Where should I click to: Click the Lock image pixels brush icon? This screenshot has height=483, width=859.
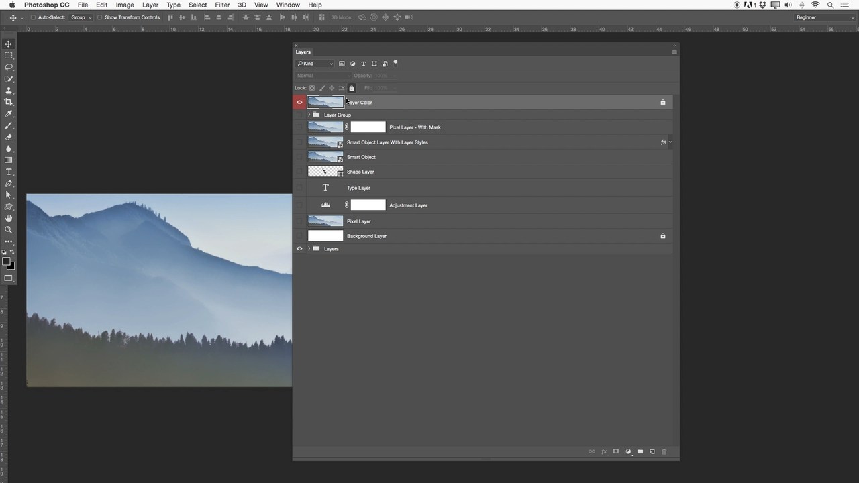321,88
